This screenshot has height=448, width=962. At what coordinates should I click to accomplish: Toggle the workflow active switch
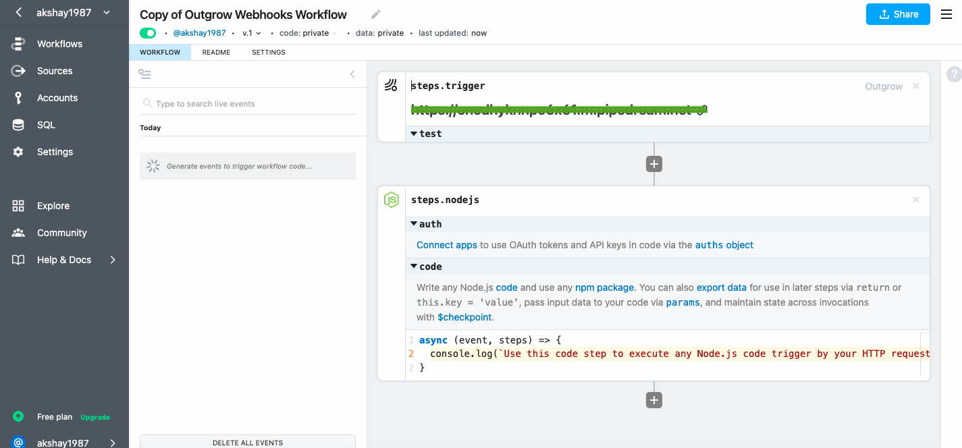click(148, 33)
